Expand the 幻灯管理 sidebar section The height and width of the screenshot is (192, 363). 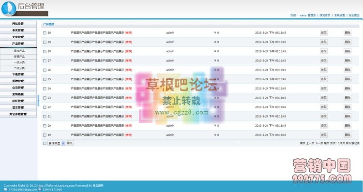click(x=18, y=101)
